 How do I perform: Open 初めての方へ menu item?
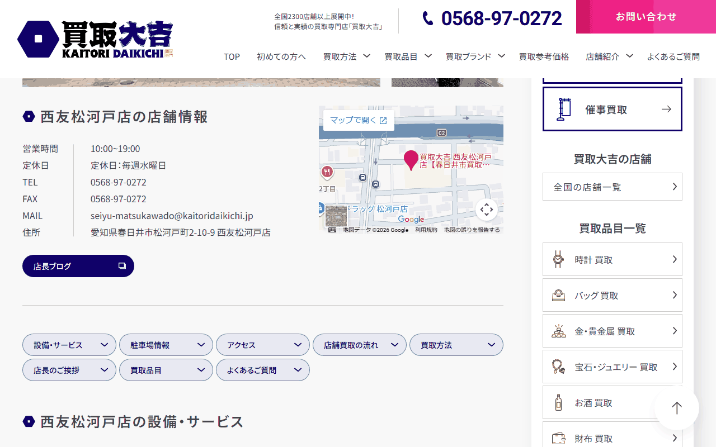pos(281,56)
